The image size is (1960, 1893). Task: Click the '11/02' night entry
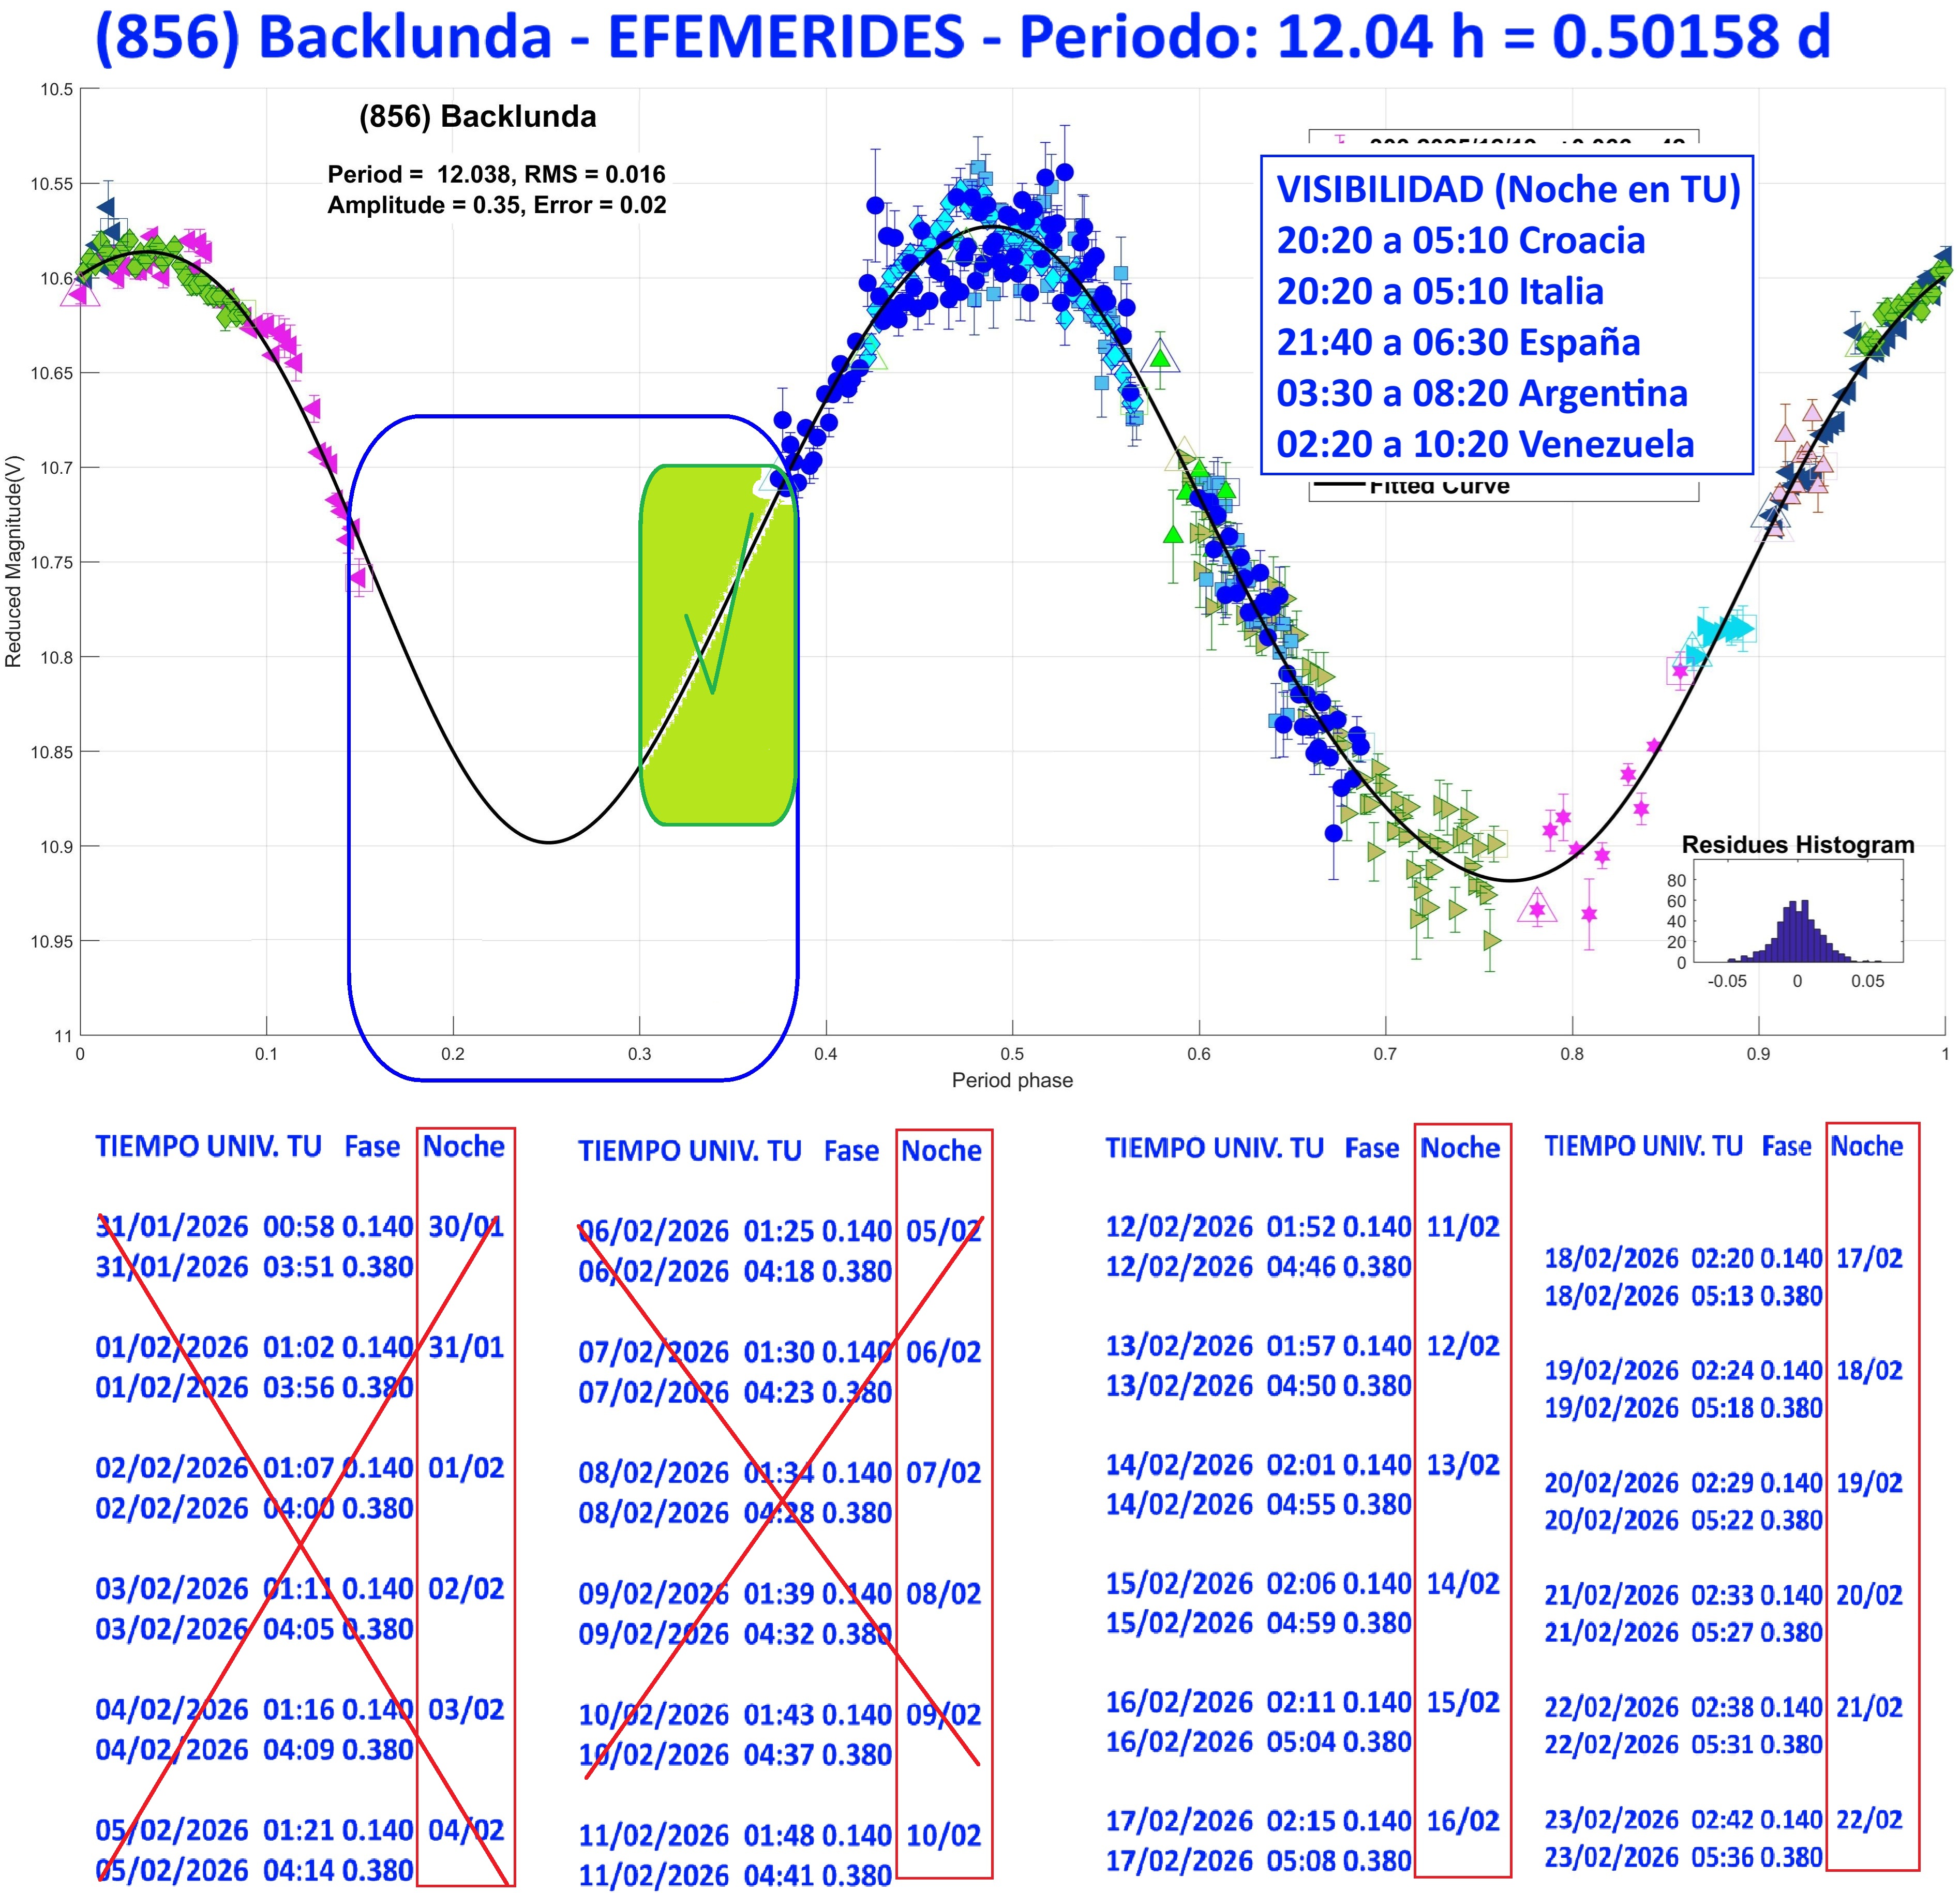(x=1462, y=1227)
